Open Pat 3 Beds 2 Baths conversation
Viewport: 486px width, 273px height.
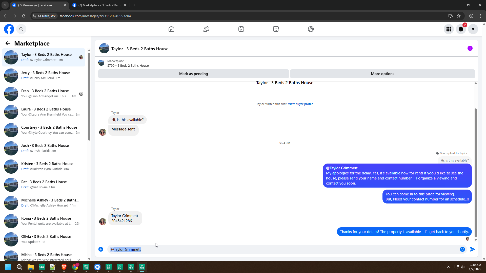pyautogui.click(x=44, y=185)
